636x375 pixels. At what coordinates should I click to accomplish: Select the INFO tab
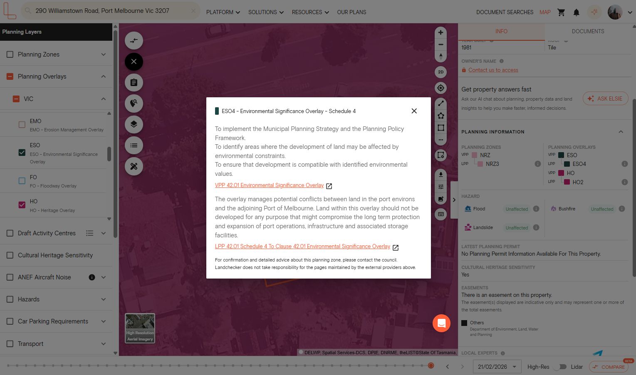pyautogui.click(x=501, y=31)
